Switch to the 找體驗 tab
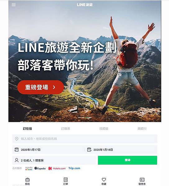This screenshot has width=169, height=186. tap(104, 129)
